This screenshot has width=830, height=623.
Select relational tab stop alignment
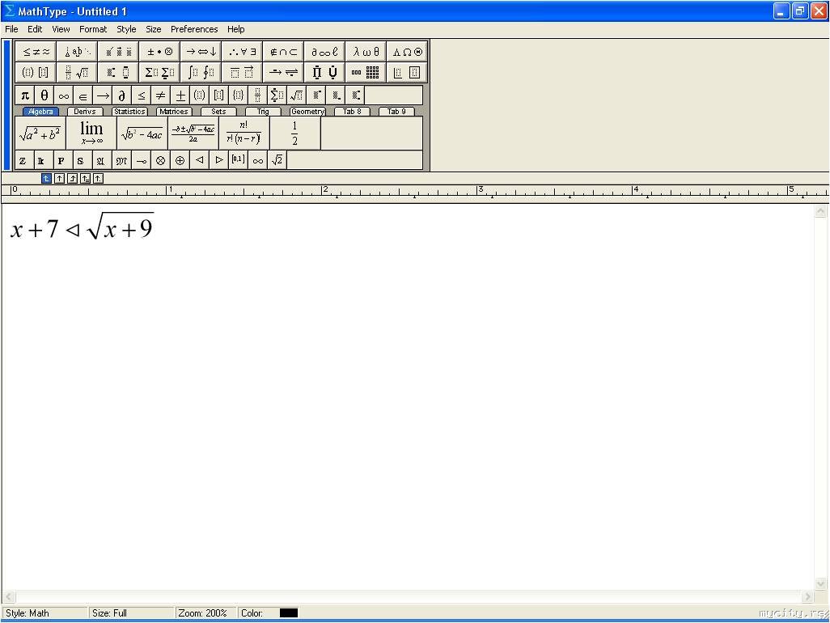tap(85, 179)
